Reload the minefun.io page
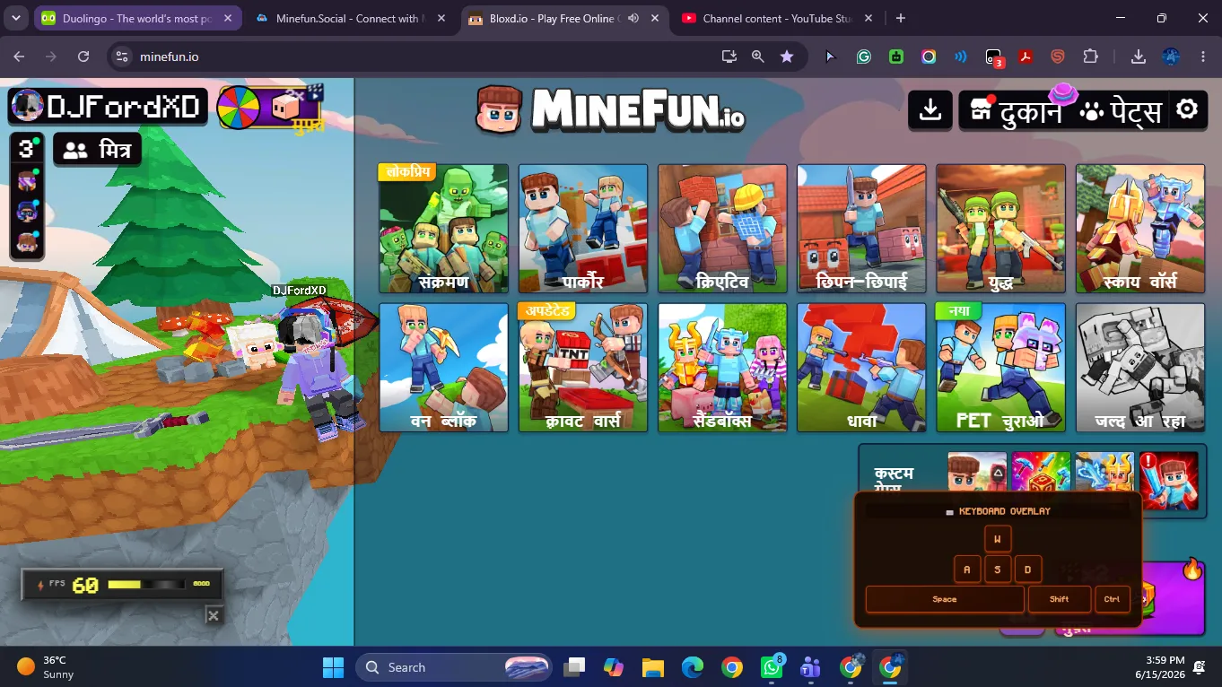Screen dimensions: 1222x687 click(x=83, y=57)
